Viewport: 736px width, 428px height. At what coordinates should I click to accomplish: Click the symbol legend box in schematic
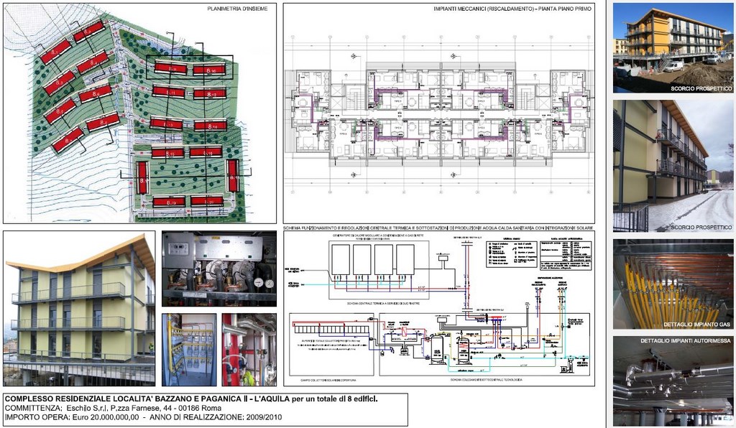coord(511,253)
